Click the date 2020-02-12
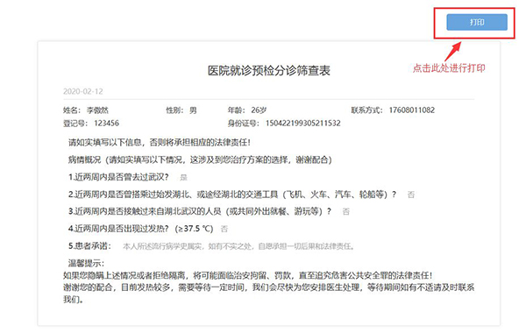 [83, 91]
